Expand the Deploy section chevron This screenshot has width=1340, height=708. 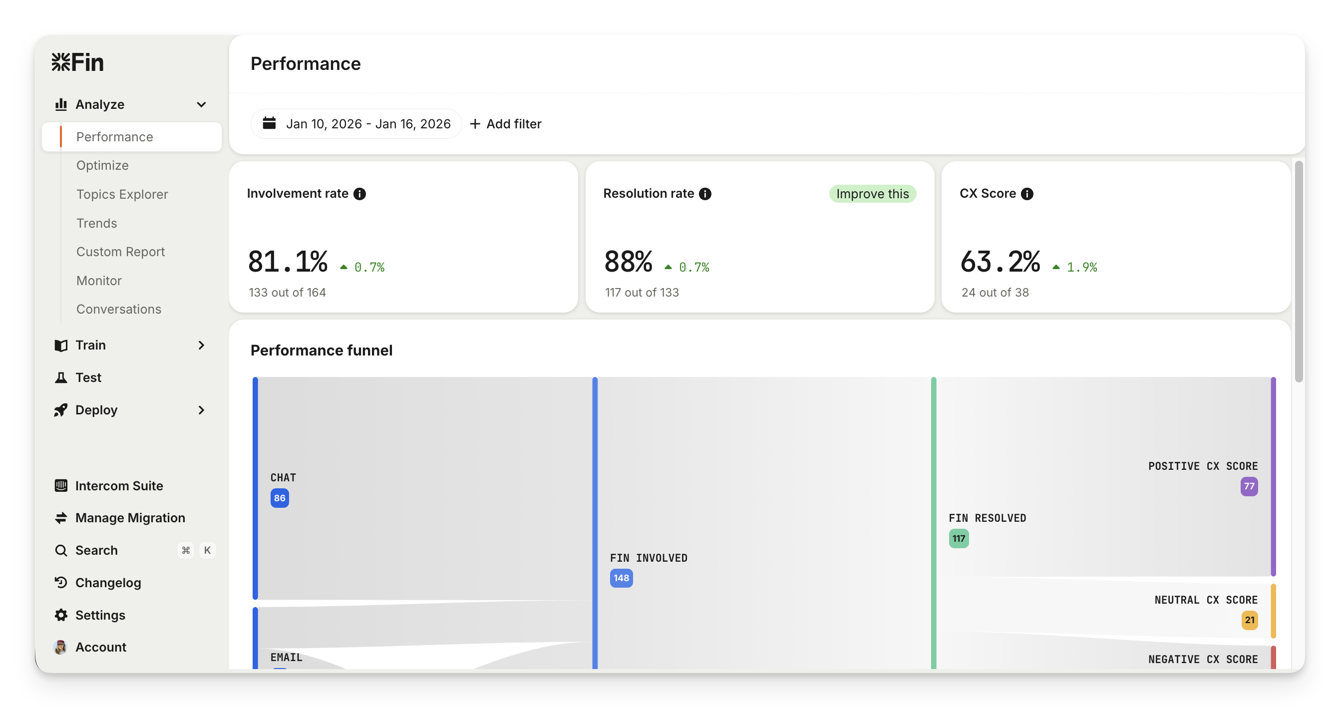pos(201,410)
